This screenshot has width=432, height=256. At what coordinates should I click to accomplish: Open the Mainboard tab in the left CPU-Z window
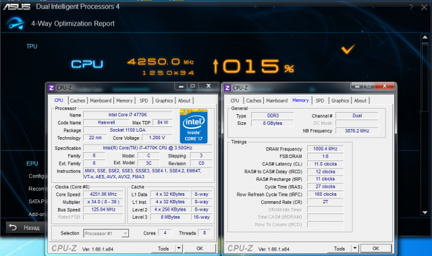pyautogui.click(x=101, y=101)
